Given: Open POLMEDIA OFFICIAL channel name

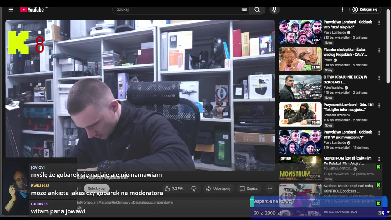Looking at the screenshot, I should 338,169.
